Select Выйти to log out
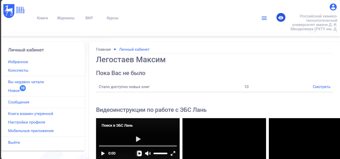340x159 pixels. point(14,142)
